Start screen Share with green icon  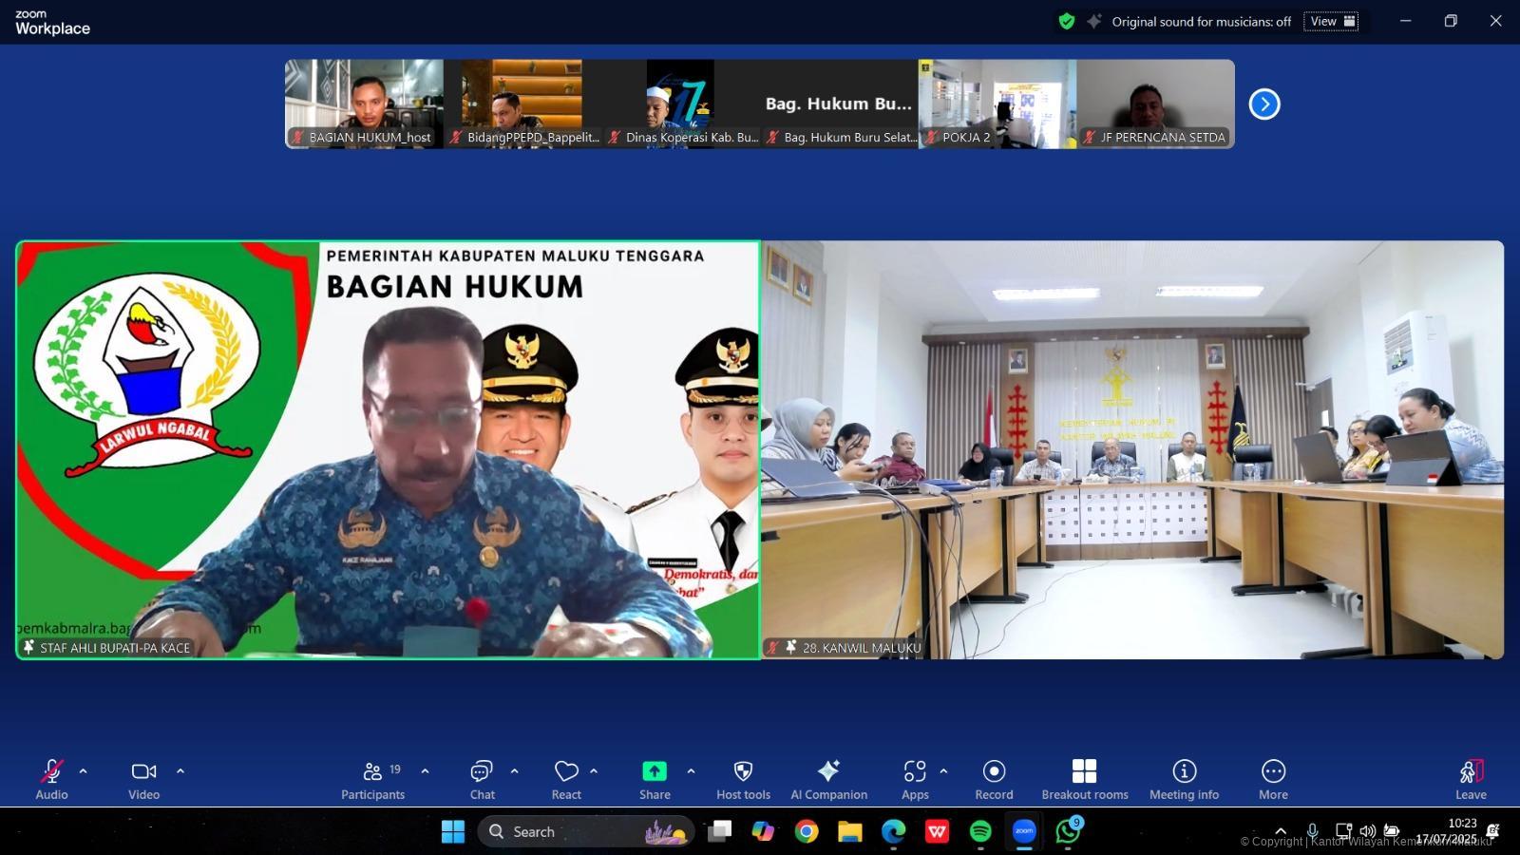655,779
